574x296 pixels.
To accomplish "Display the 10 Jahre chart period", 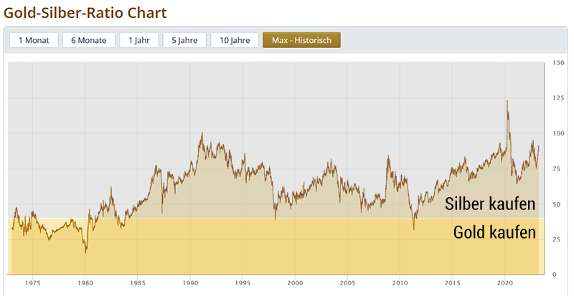I will point(235,40).
